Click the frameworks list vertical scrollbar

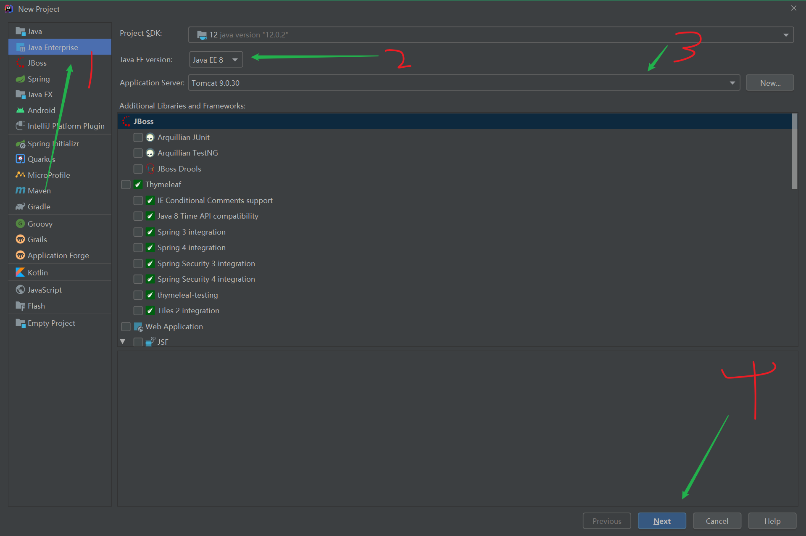coord(794,151)
